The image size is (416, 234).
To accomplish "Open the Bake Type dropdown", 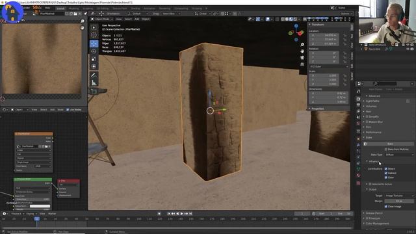I will 399,155.
